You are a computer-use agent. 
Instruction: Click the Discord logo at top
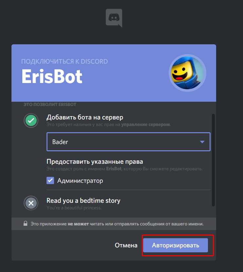click(114, 18)
